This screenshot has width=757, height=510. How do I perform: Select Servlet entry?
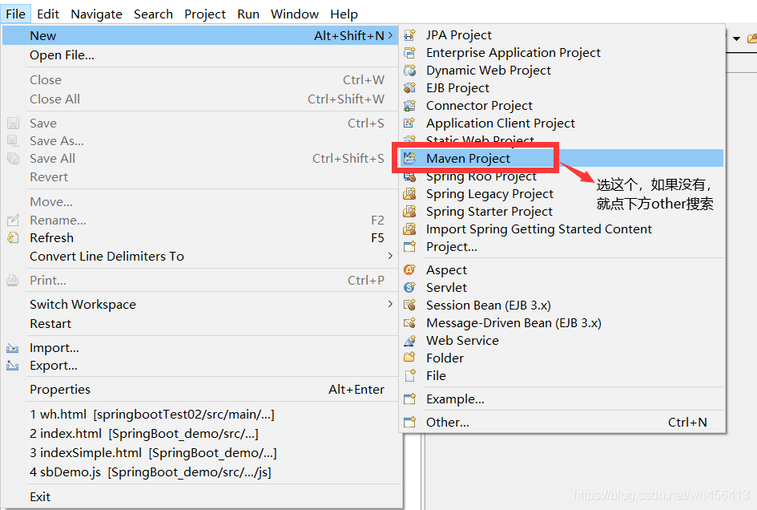tap(562, 287)
